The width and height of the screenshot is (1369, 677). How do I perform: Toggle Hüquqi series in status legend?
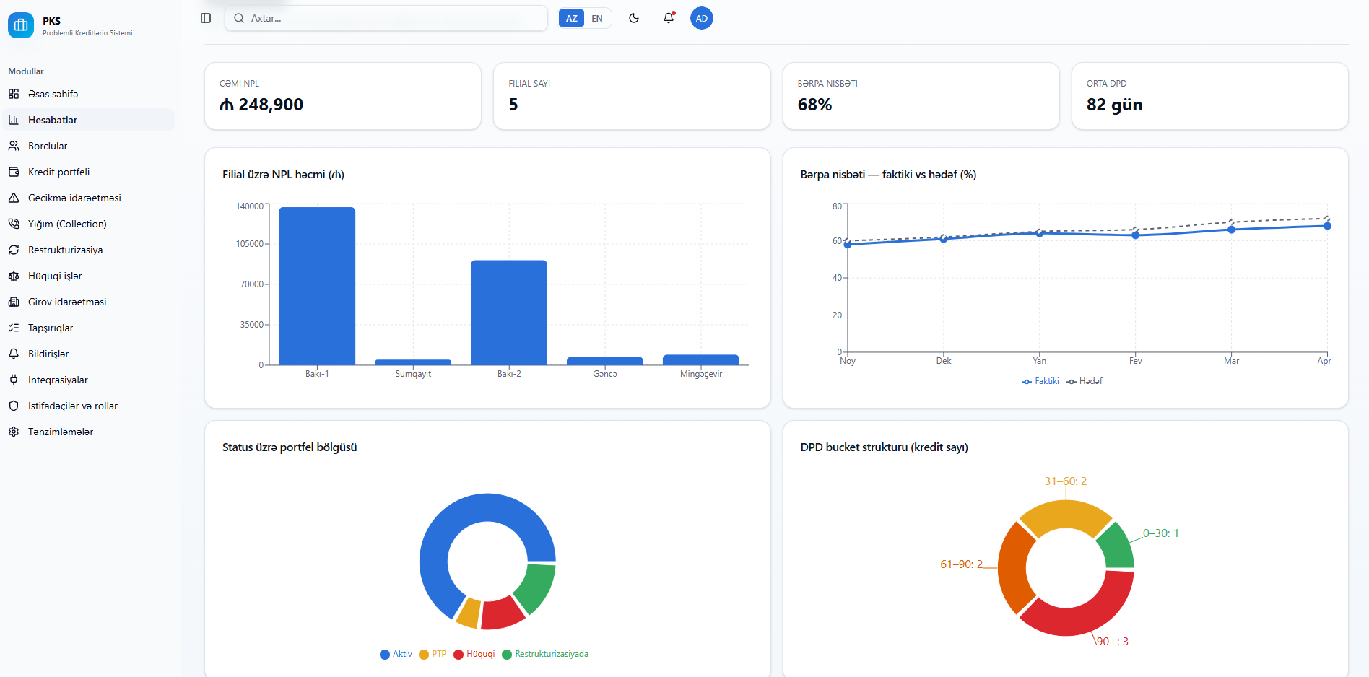[474, 654]
